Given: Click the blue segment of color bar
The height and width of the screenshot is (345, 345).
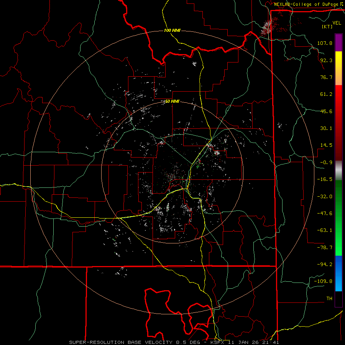Looking at the screenshot, I should (338, 273).
